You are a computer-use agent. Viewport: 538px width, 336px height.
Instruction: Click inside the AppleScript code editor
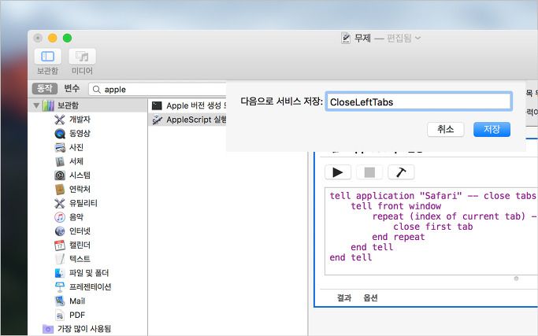[x=432, y=231]
